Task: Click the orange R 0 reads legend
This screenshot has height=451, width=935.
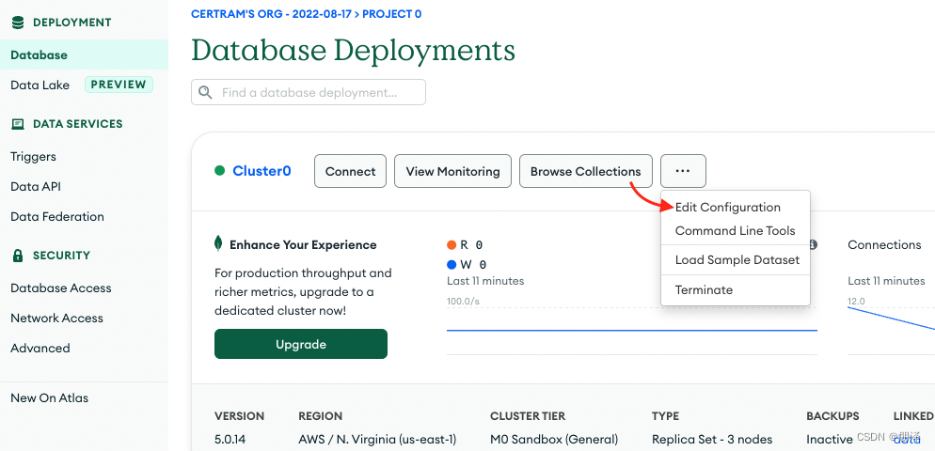Action: pos(465,244)
